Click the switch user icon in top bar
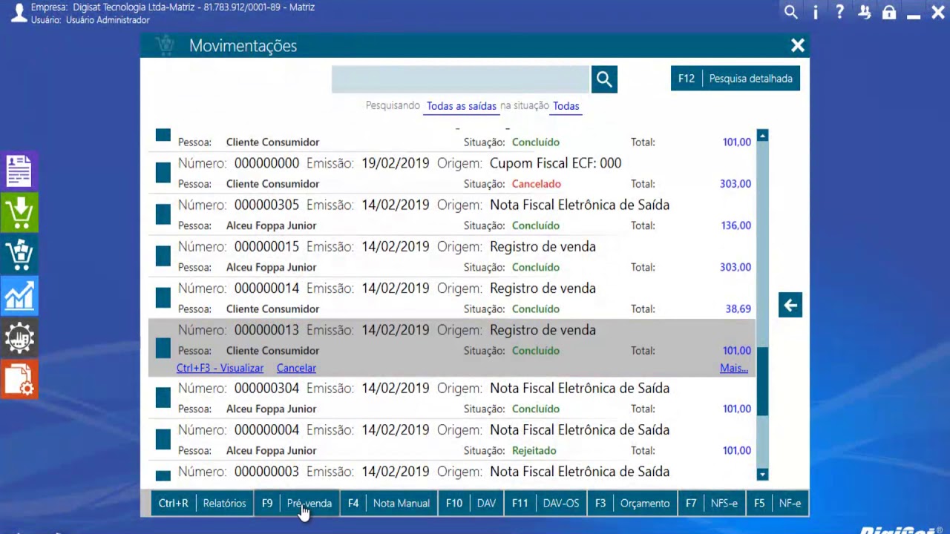 click(x=865, y=12)
